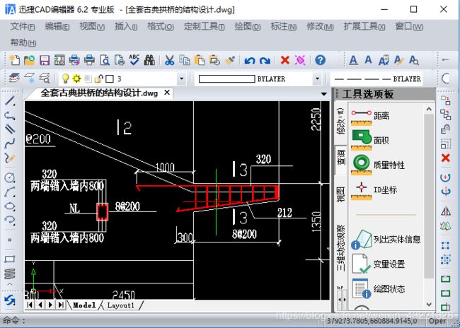Open the BYLAYER color dropdown
This screenshot has height=328, width=460.
[x=317, y=78]
